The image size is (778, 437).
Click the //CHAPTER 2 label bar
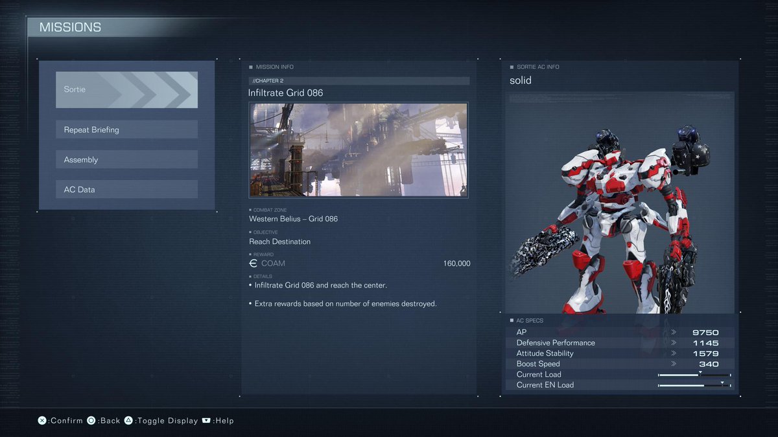tap(359, 81)
